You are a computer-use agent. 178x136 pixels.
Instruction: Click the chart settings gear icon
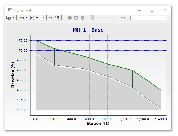click(x=9, y=18)
